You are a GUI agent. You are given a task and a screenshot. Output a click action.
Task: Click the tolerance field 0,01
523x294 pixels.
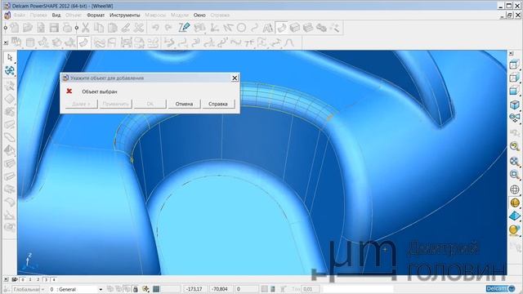point(311,289)
